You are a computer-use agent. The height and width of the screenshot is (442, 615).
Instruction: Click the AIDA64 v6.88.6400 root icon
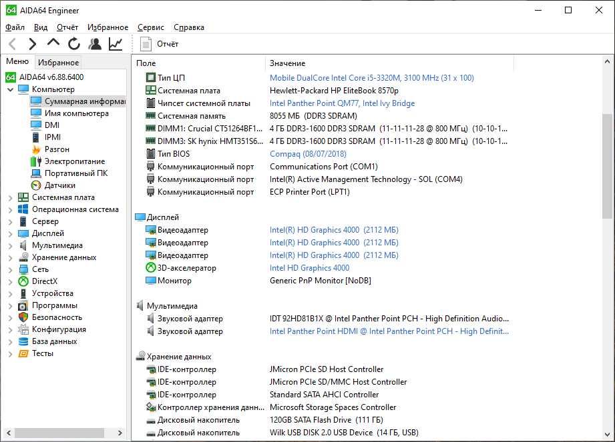[11, 77]
